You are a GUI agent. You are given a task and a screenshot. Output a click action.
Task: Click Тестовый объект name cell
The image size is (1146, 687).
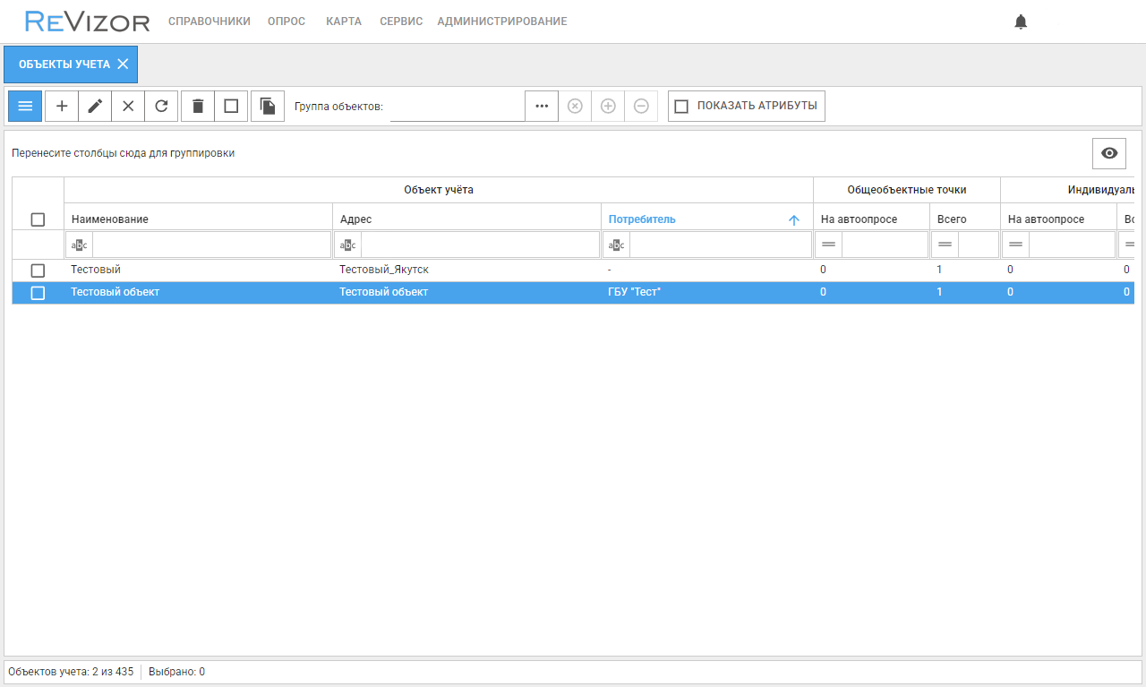pyautogui.click(x=115, y=292)
